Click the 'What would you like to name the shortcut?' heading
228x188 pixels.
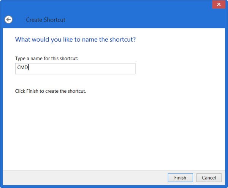click(75, 39)
